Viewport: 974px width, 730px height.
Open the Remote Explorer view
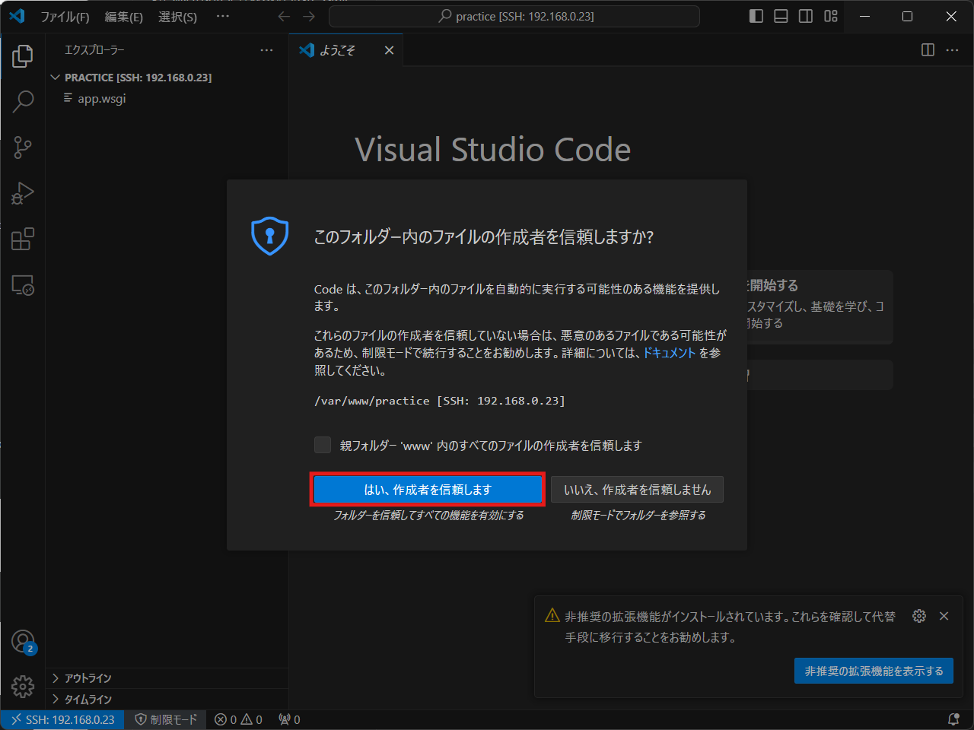(x=22, y=284)
